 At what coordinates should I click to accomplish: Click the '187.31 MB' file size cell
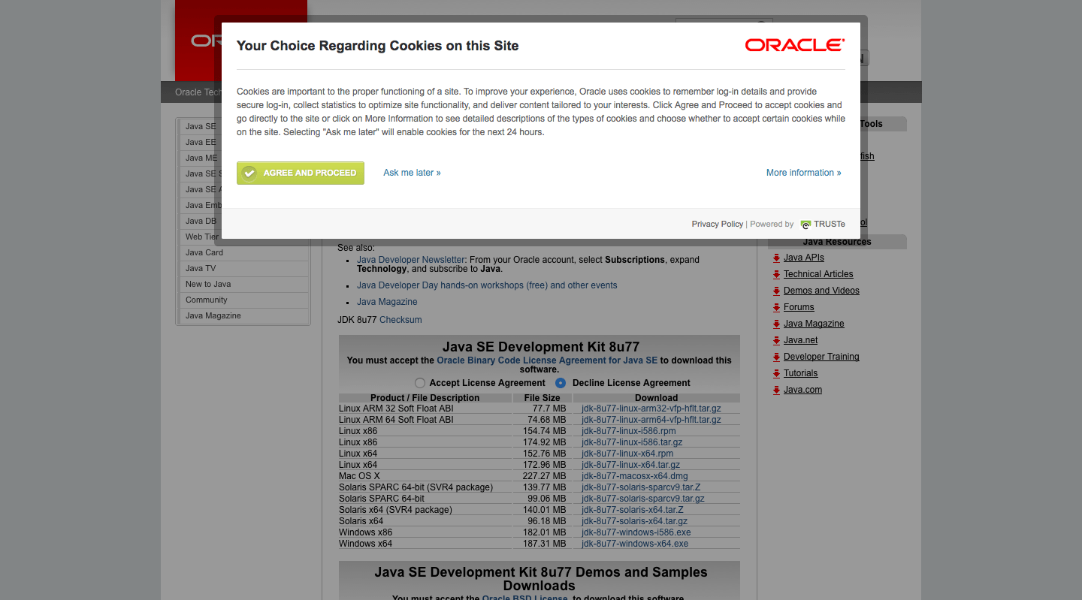point(543,544)
